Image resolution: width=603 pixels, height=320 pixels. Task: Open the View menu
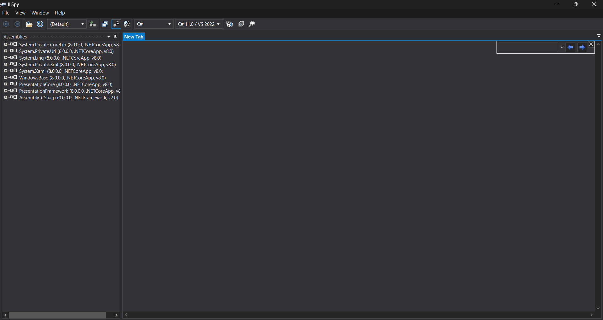tap(20, 13)
